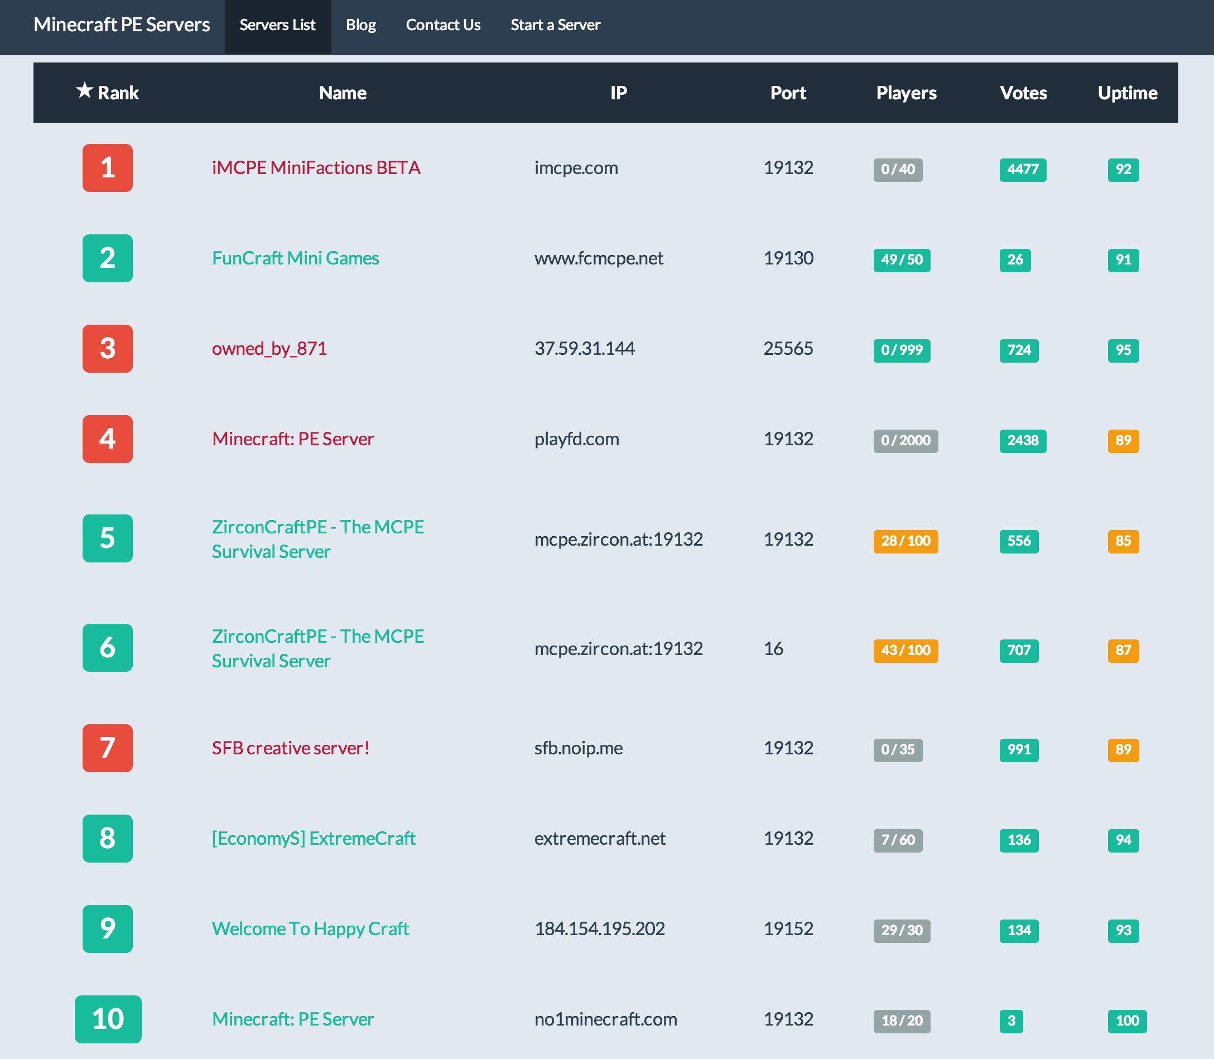Click the star icon beside Rank header
1214x1059 pixels.
coord(84,91)
